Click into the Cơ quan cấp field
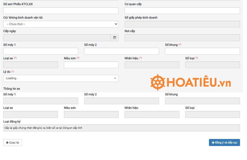This screenshot has height=160, width=247. click(182, 11)
